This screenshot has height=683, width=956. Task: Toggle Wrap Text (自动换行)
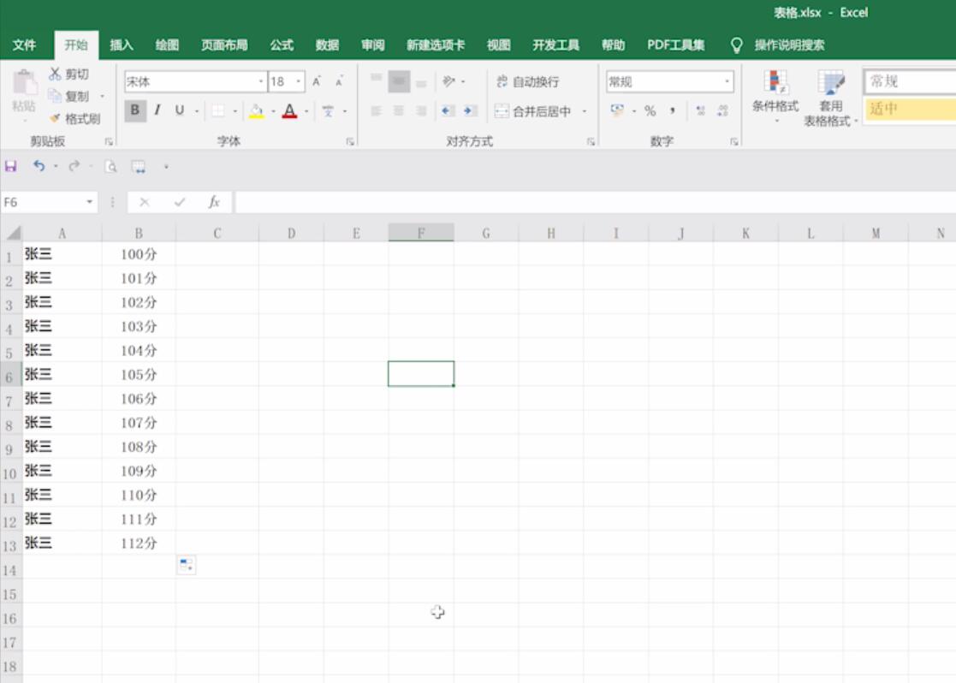(x=527, y=81)
